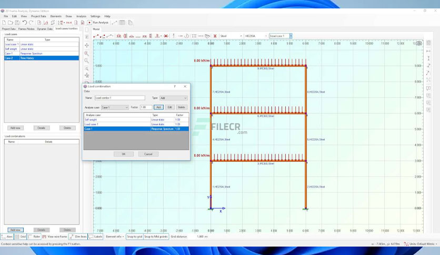Viewport: 440px width, 255px height.
Task: Open the Settings menu
Action: coord(95,16)
